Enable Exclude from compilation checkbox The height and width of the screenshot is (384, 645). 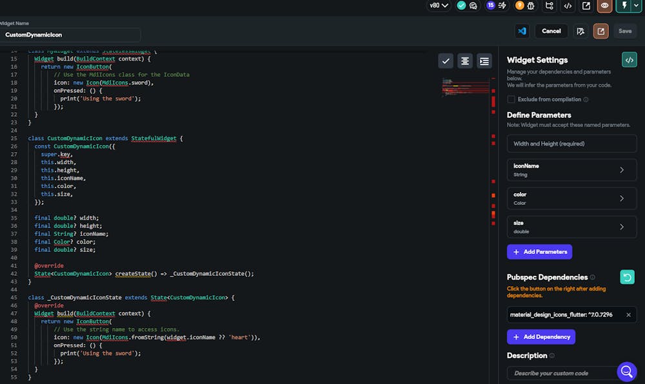[511, 99]
